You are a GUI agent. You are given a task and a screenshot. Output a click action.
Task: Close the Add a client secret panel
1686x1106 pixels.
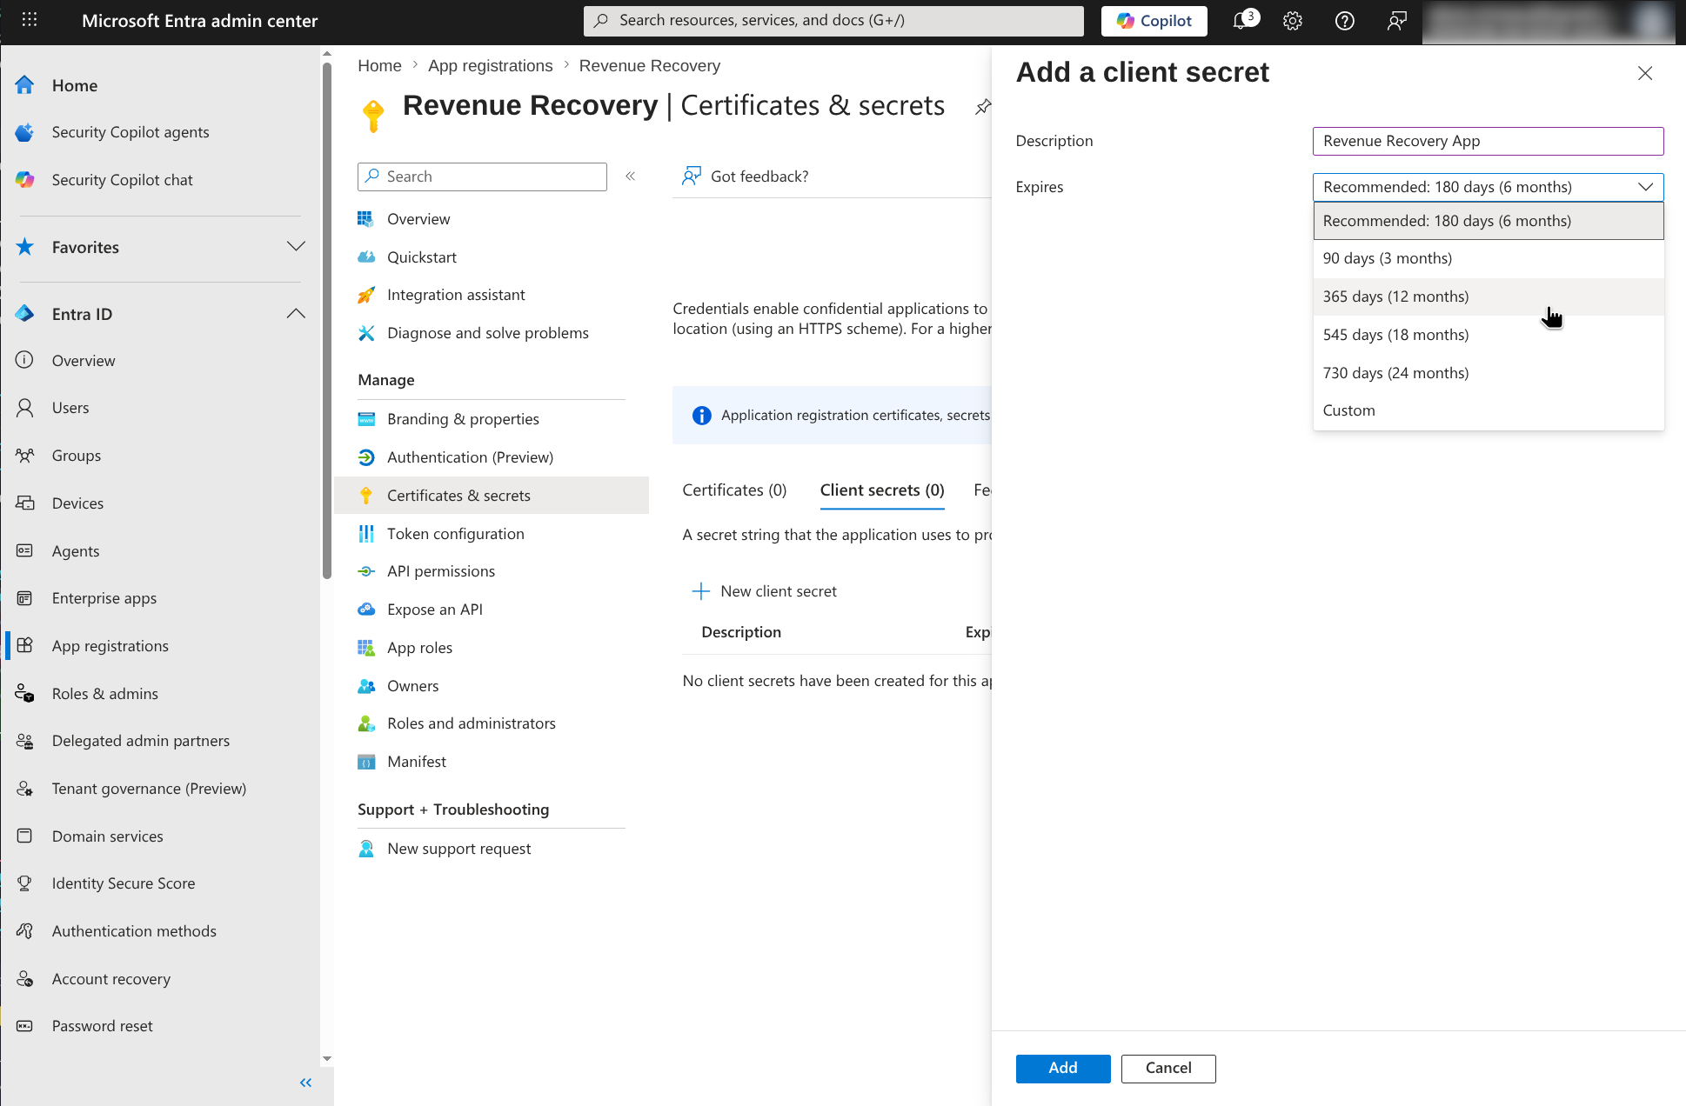click(x=1644, y=73)
